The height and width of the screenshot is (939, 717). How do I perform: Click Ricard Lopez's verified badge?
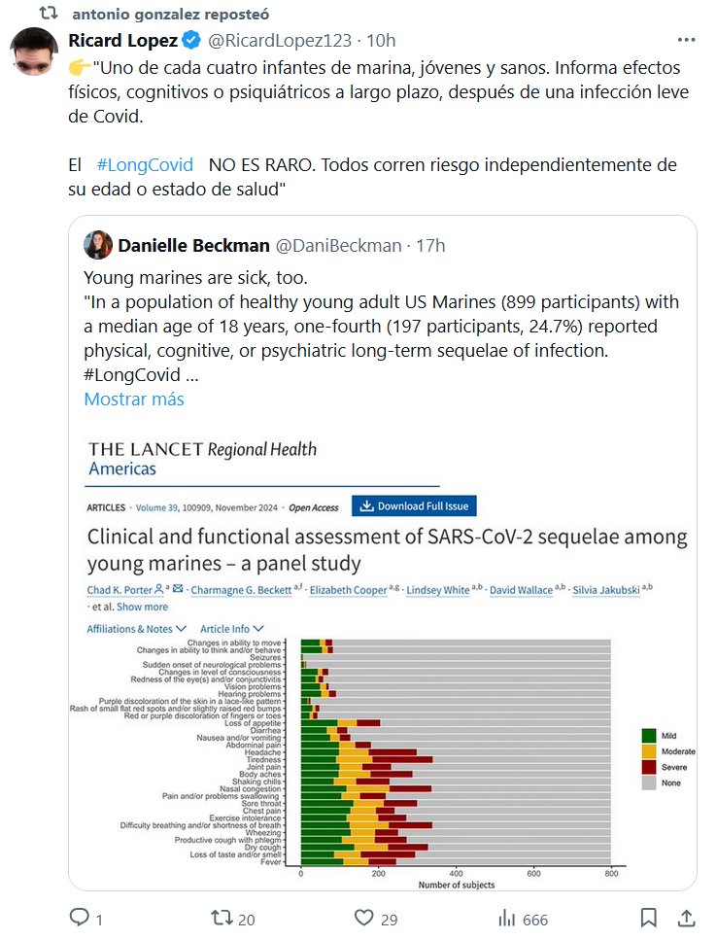click(192, 40)
